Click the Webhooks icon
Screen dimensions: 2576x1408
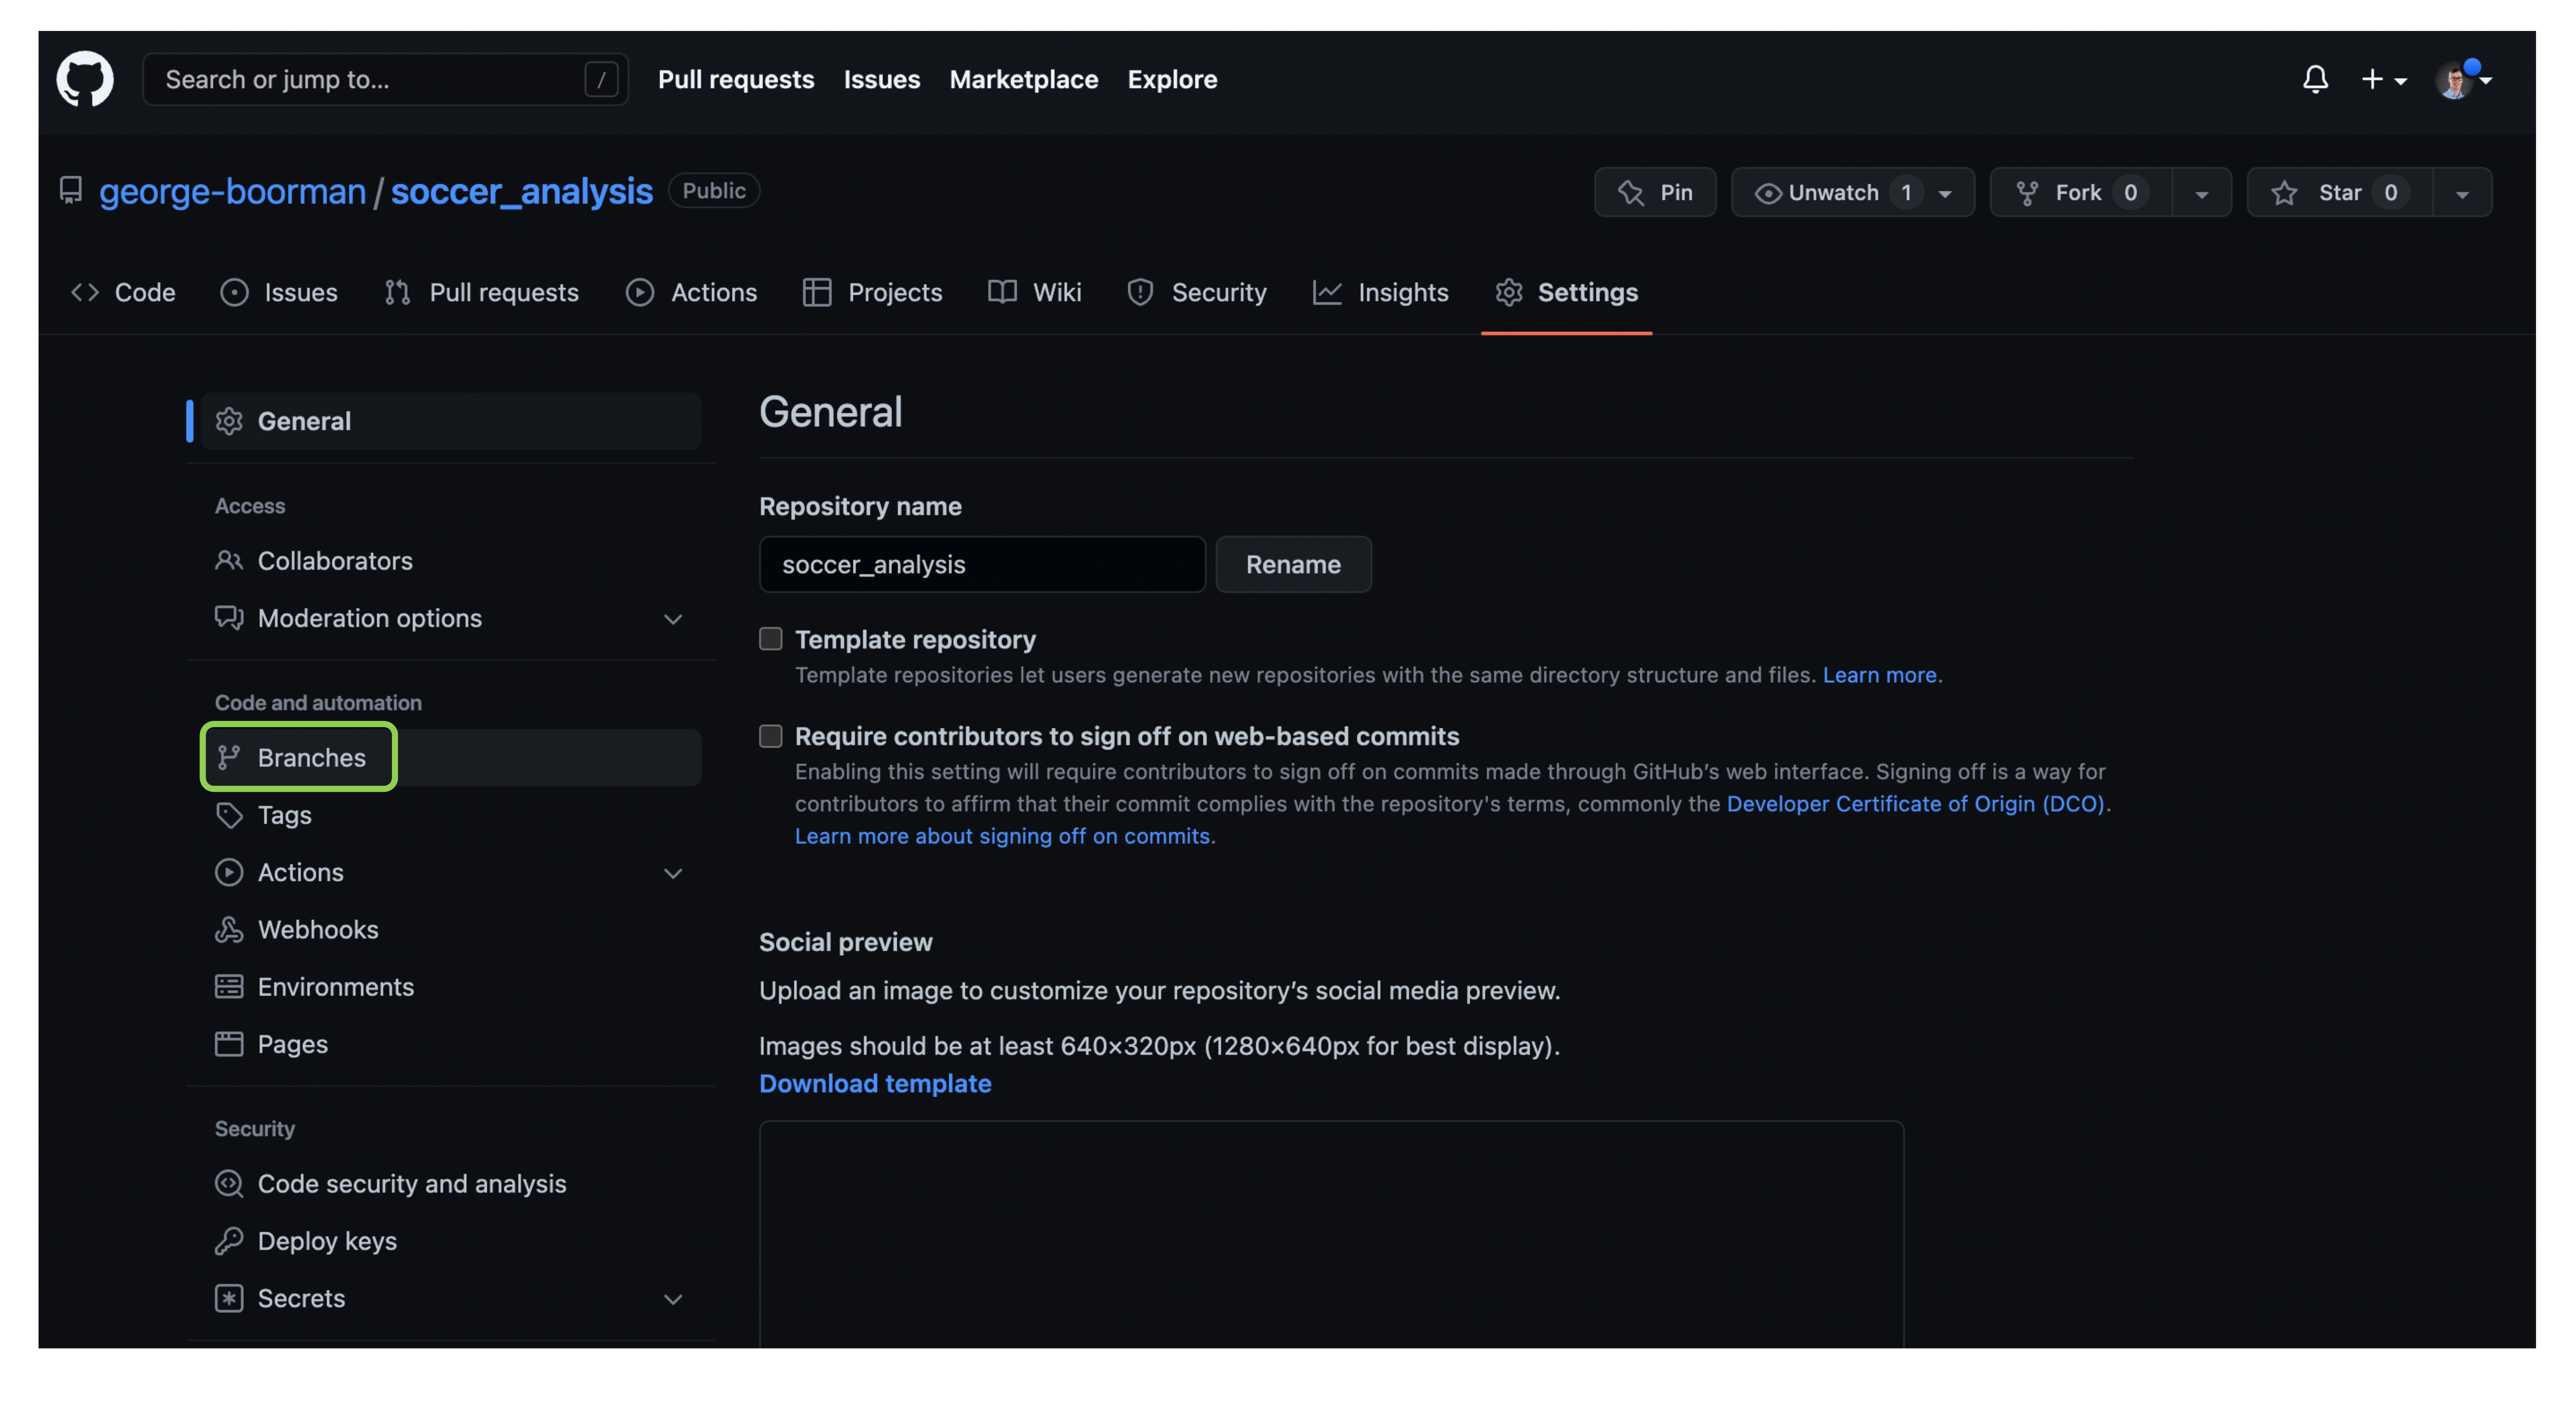(229, 930)
